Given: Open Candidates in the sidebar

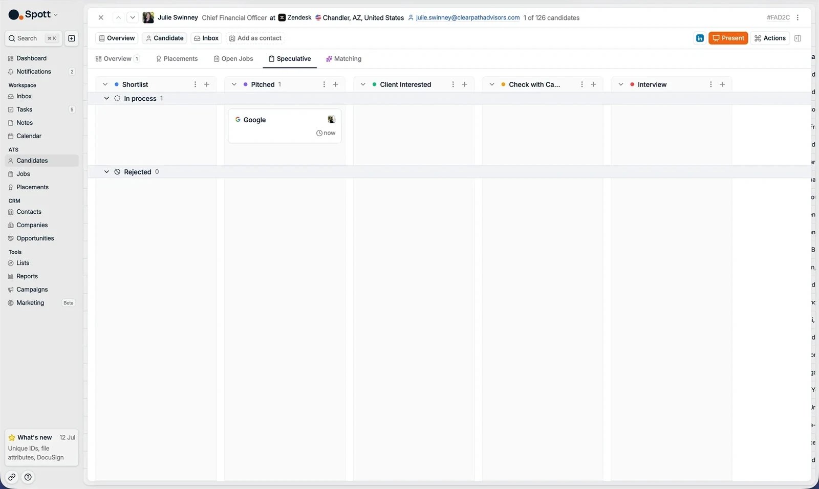Looking at the screenshot, I should coord(41,161).
